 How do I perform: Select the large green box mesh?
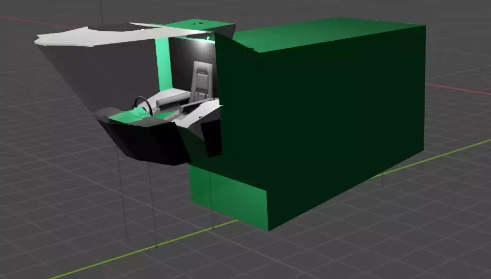323,122
